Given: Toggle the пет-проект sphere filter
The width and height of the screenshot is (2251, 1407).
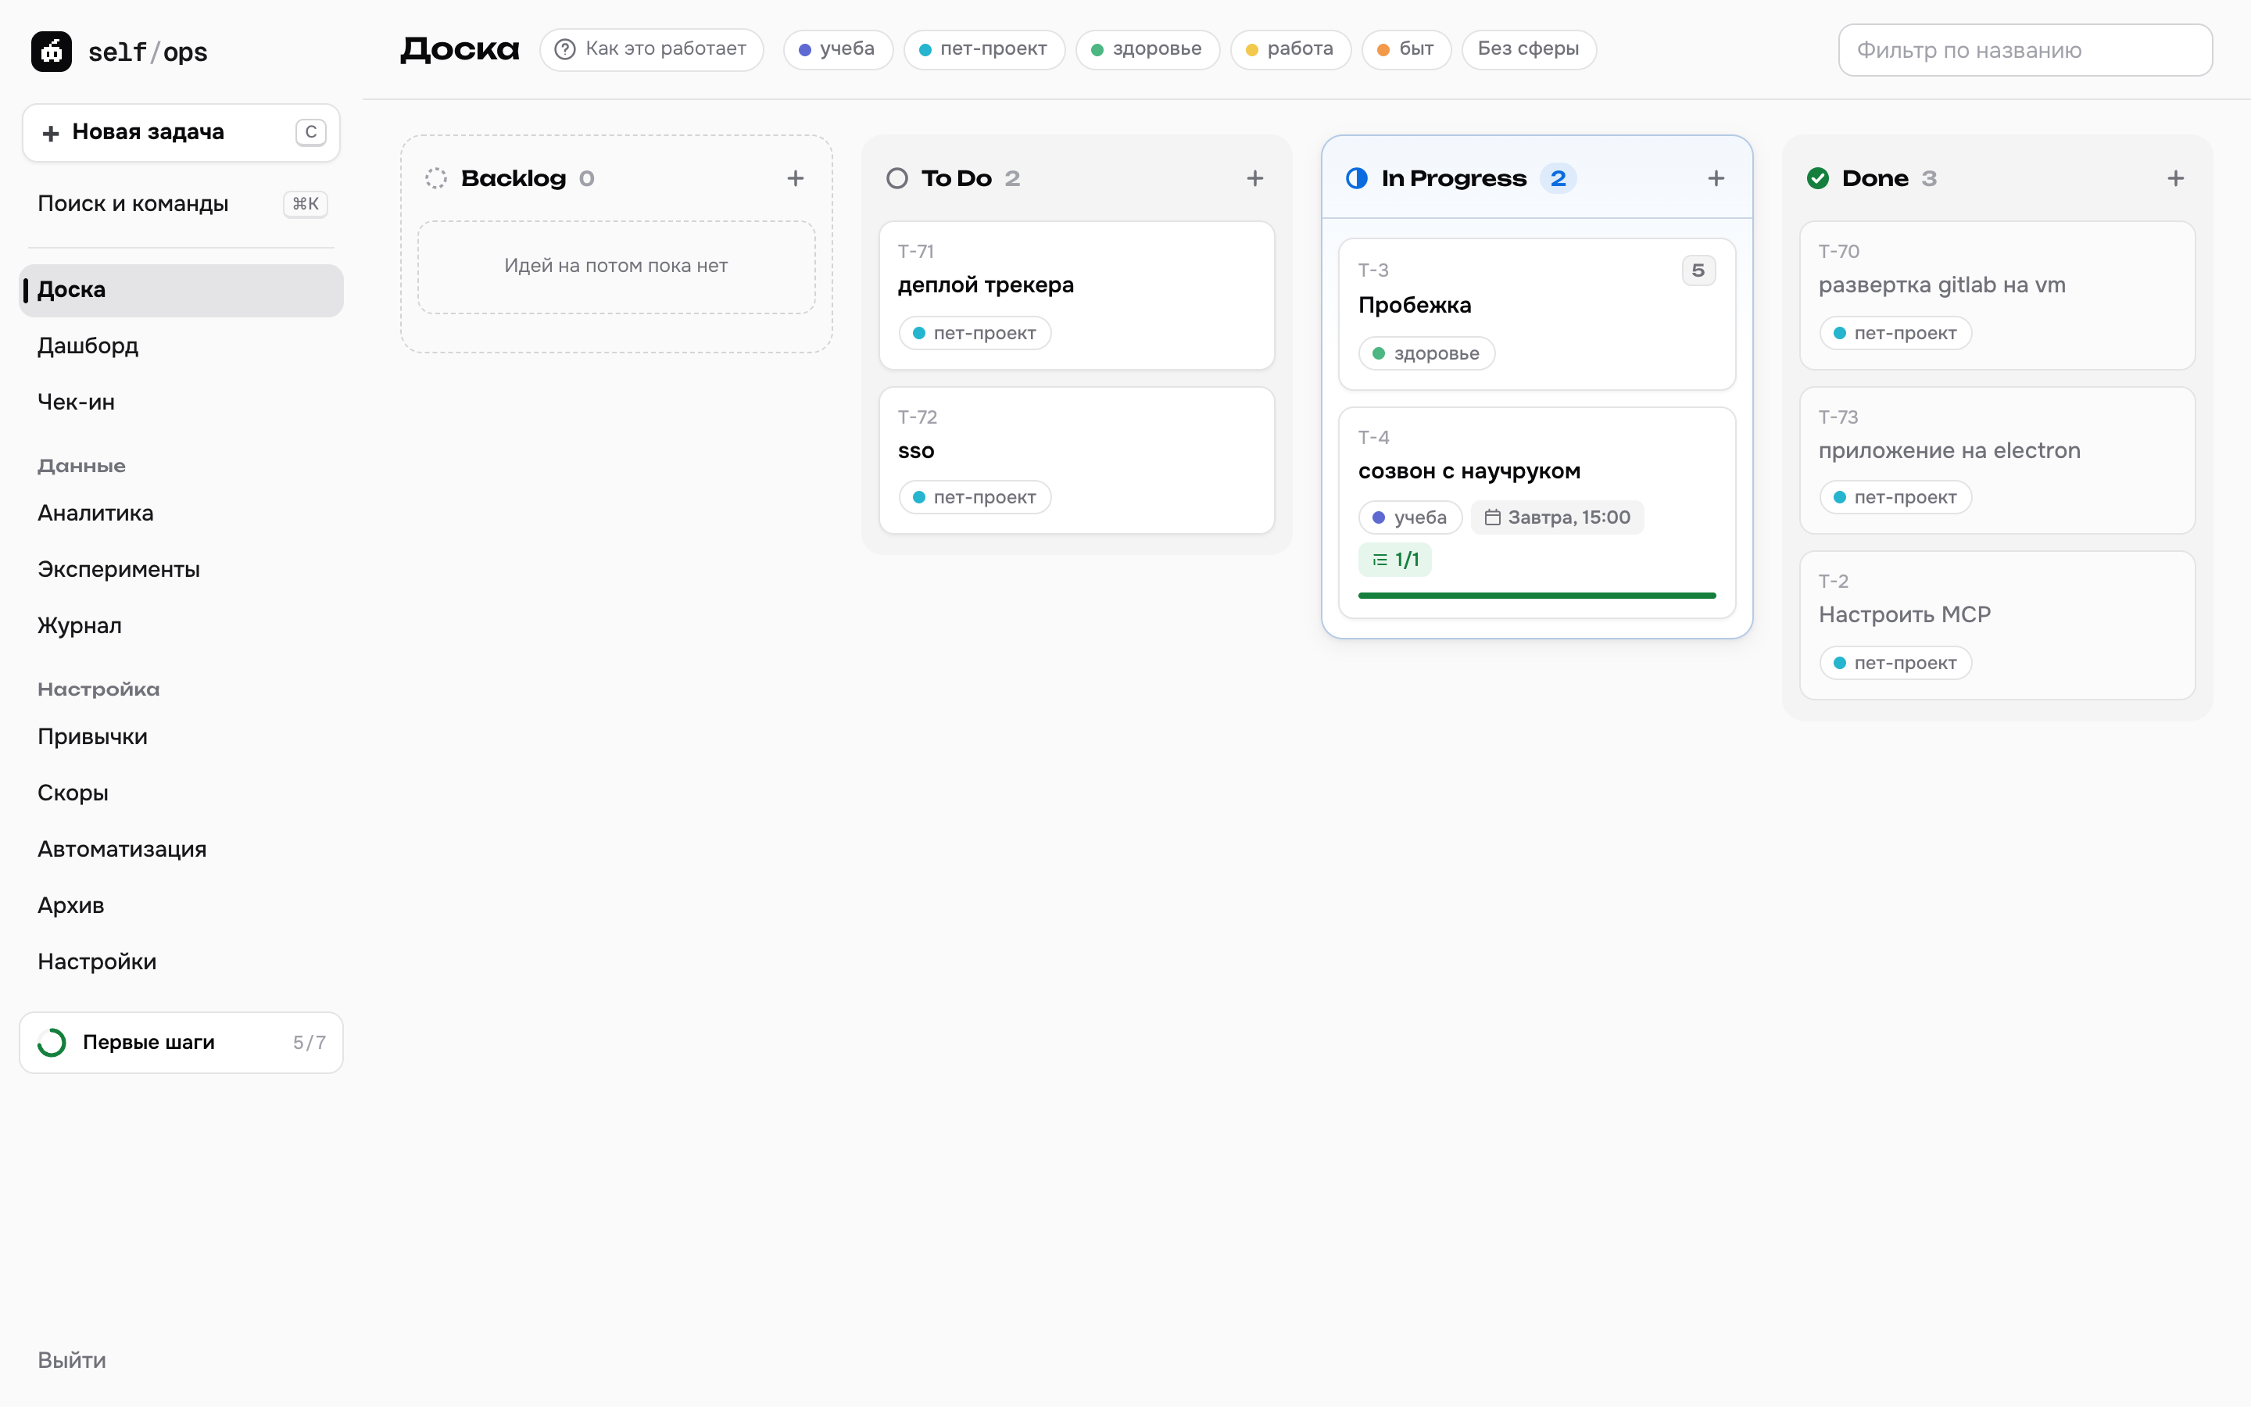Looking at the screenshot, I should click(x=984, y=49).
